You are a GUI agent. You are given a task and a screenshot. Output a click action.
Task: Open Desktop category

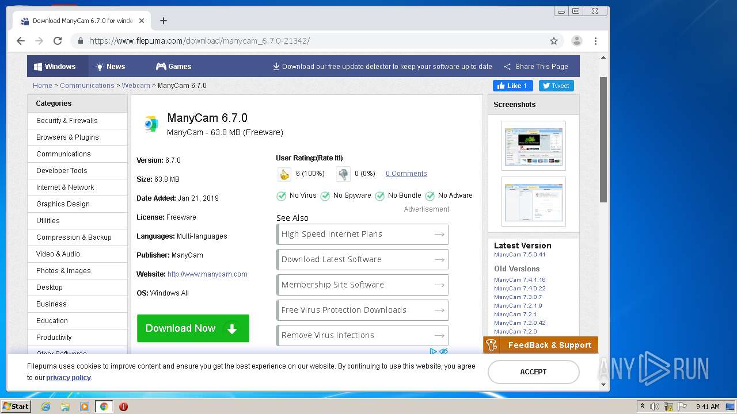click(77, 287)
